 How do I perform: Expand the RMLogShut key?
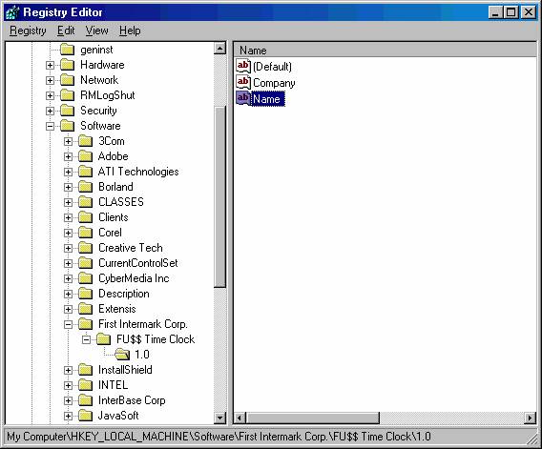(51, 95)
